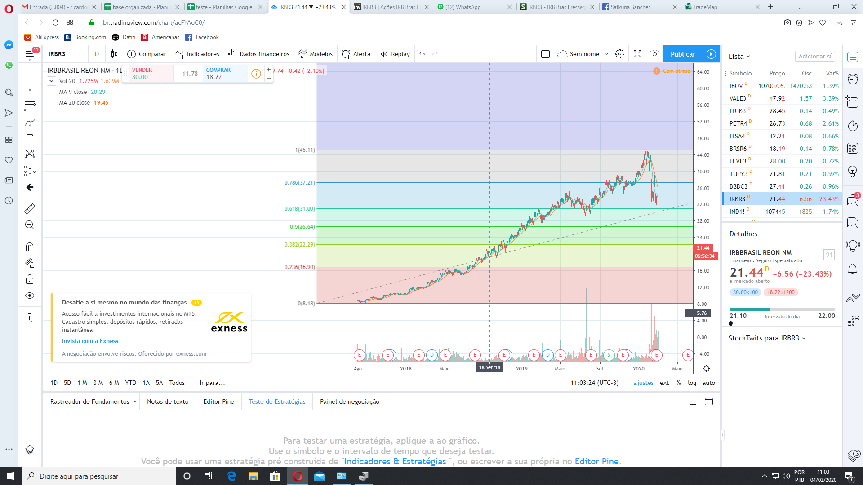Enter fullscreen chart mode
The height and width of the screenshot is (485, 863).
point(637,54)
